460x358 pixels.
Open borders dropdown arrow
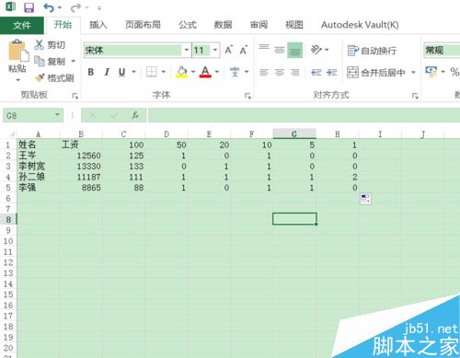(x=164, y=72)
